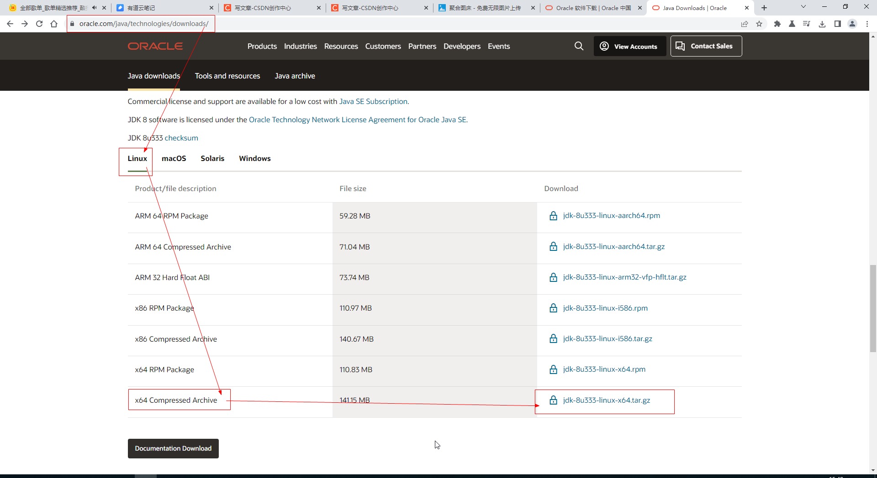Select the ARM 32 Hard Float ABI text
Viewport: 877px width, 478px height.
(172, 277)
